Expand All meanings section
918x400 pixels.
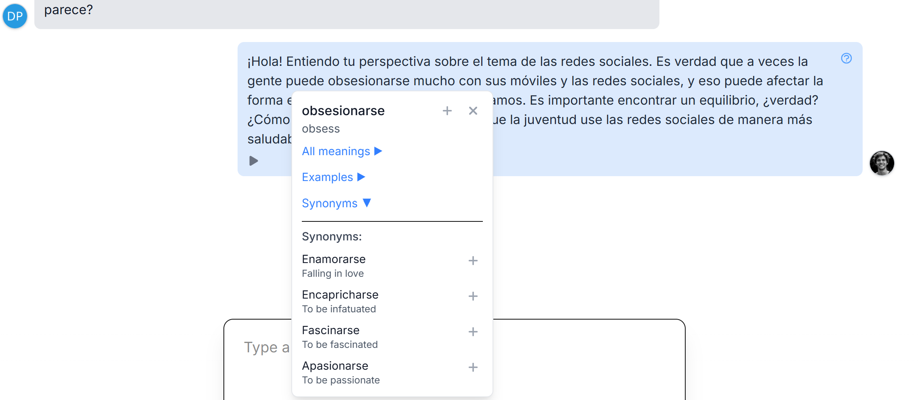pyautogui.click(x=341, y=151)
